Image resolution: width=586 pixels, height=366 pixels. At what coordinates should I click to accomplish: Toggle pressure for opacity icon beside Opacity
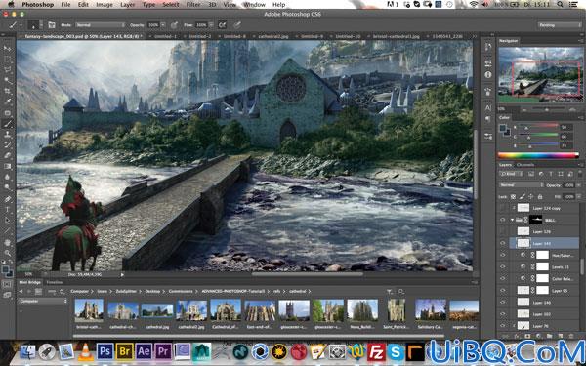tap(174, 25)
